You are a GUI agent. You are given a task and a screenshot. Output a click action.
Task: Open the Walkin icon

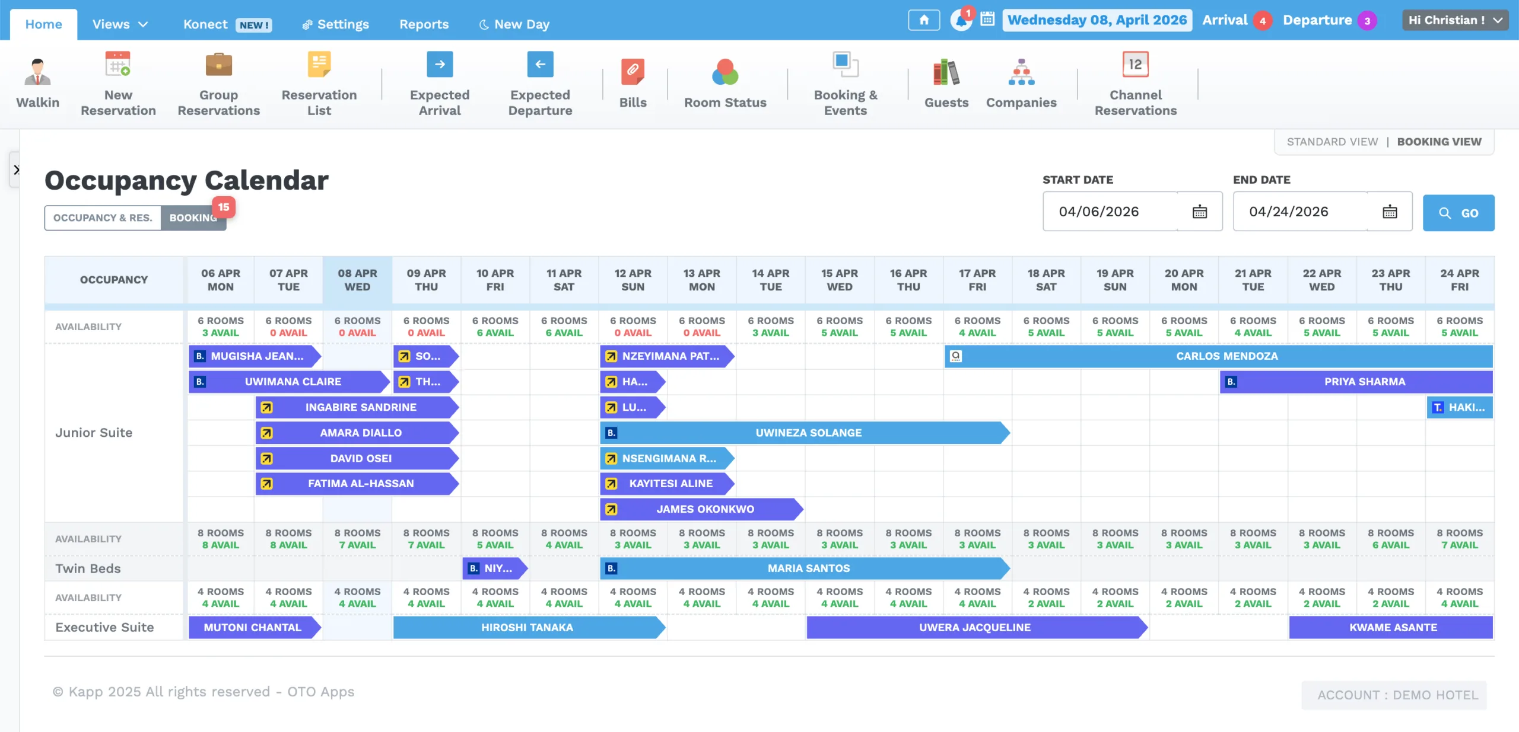37,72
